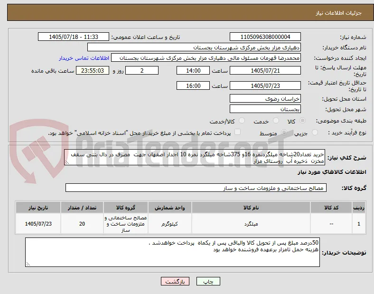374x294 pixels.
Task: Click the کد کالا column header
Action: pos(331,208)
